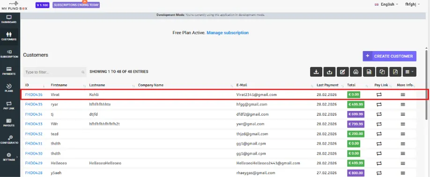Viewport: 430px width, 177px height.
Task: Open the Manage subscription link
Action: [x=228, y=33]
